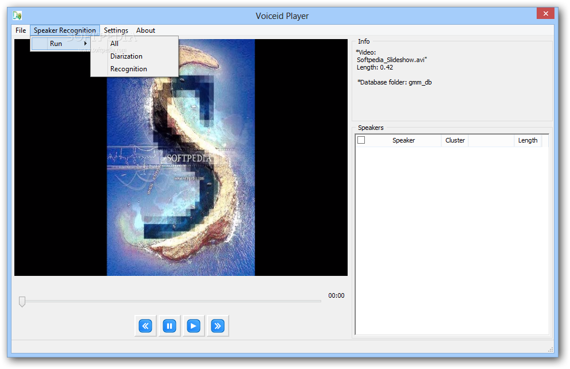Sort by the Cluster column header
Viewport: 570px width, 369px height.
pos(455,140)
